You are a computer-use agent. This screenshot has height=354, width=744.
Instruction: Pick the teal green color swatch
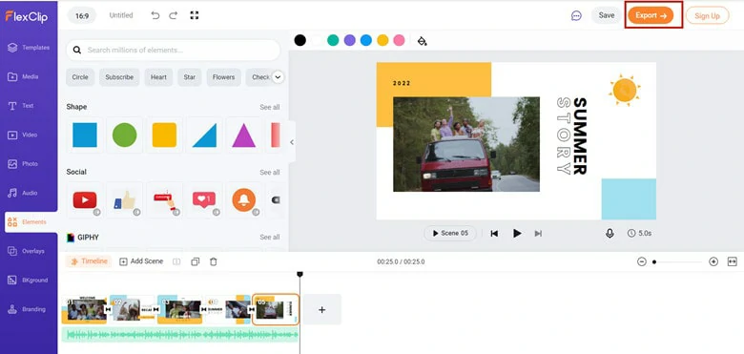[x=333, y=40]
